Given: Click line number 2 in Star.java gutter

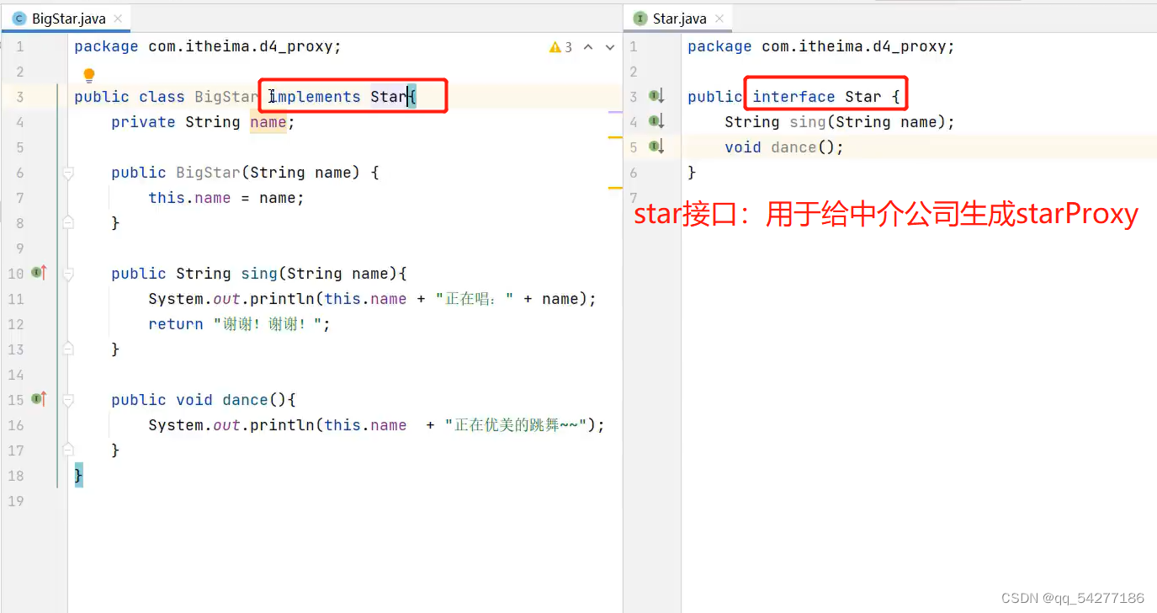Looking at the screenshot, I should (x=634, y=72).
